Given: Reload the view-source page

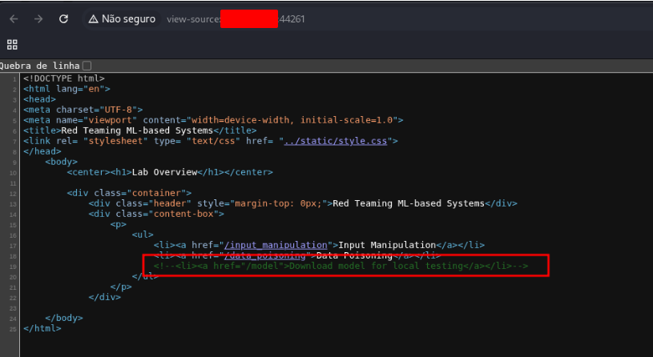Looking at the screenshot, I should [63, 18].
